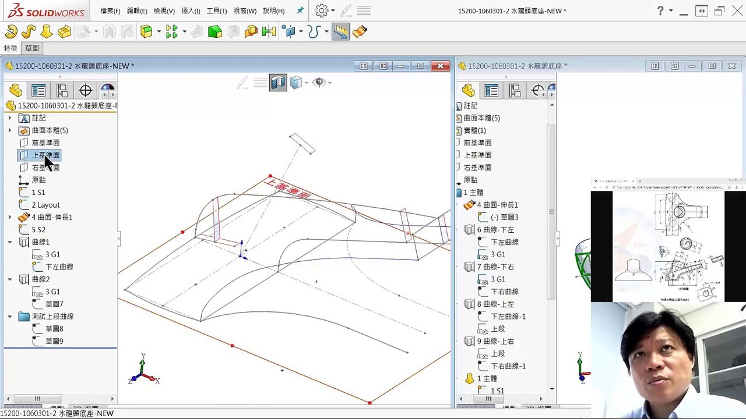
Task: Open the Options gear dropdown arrow
Action: 332,10
